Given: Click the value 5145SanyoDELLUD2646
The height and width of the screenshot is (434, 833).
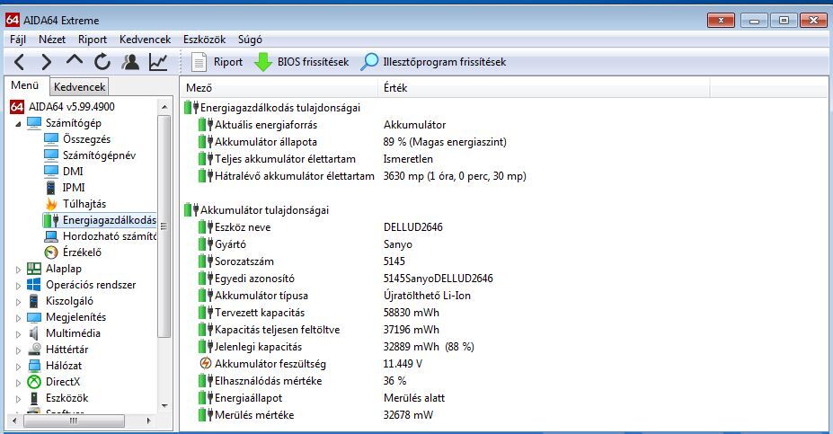Looking at the screenshot, I should click(439, 279).
